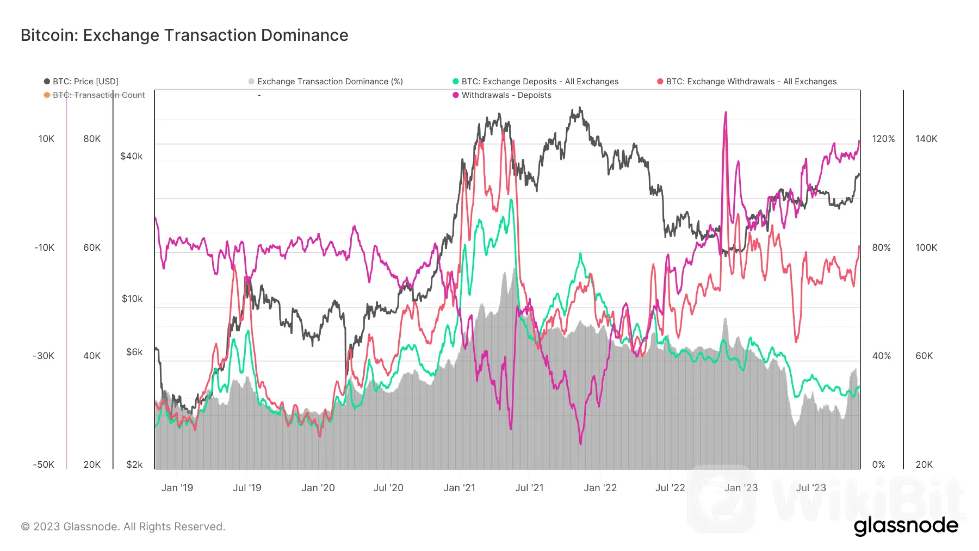Viewport: 979px width, 551px height.
Task: Select the Jul '19 x-axis label
Action: point(247,488)
